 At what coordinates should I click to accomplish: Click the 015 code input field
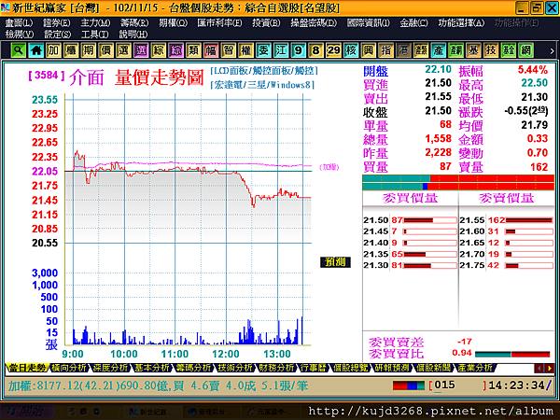point(457,385)
